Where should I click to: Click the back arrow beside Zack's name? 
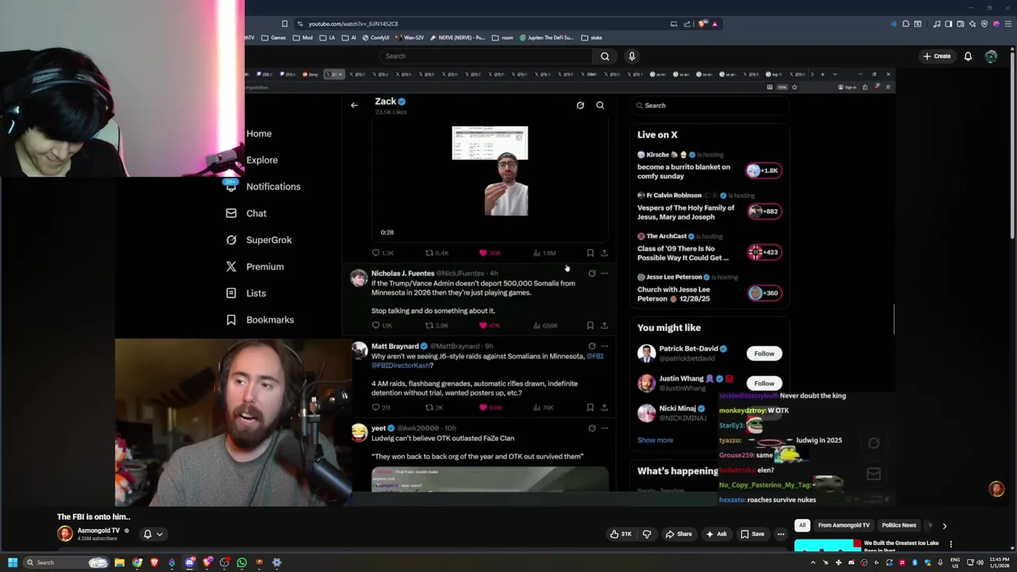point(354,105)
